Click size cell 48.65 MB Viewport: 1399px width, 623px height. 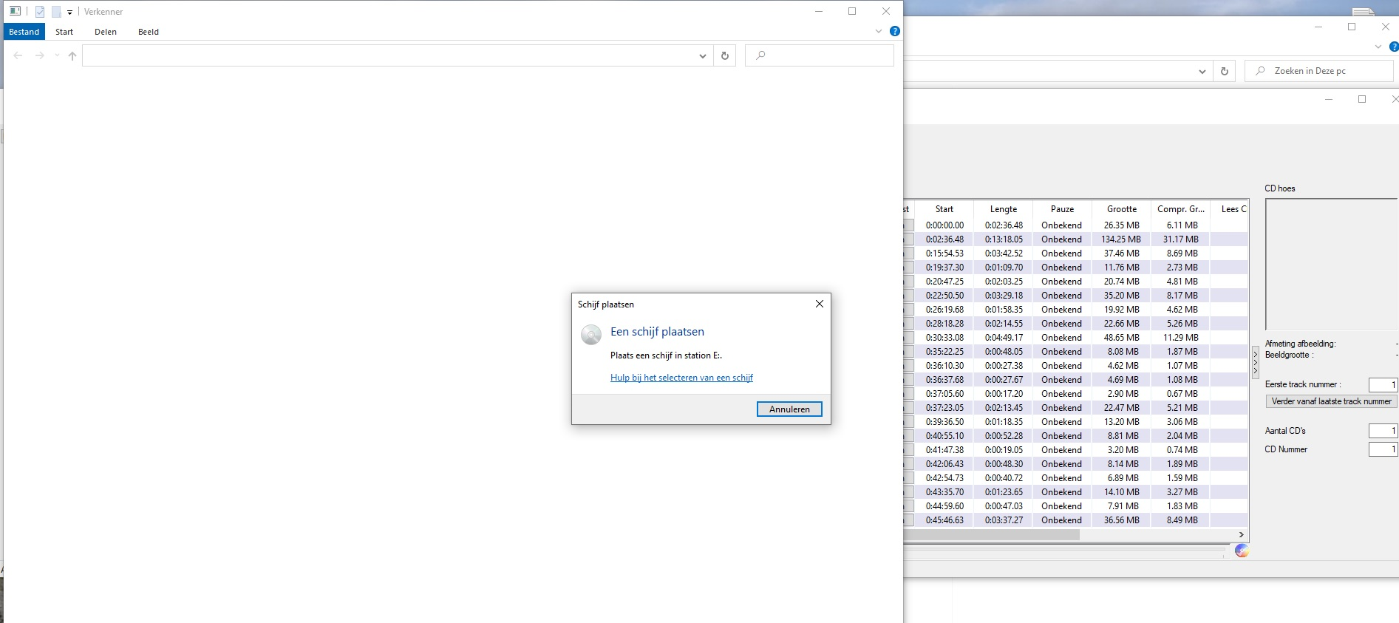coord(1122,338)
